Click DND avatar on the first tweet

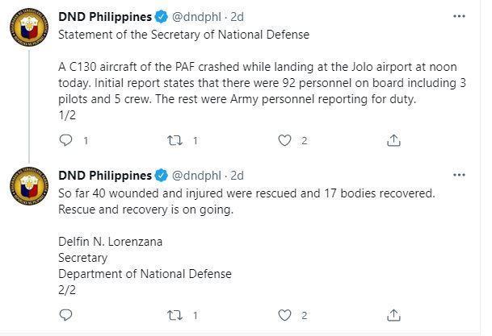[x=30, y=30]
